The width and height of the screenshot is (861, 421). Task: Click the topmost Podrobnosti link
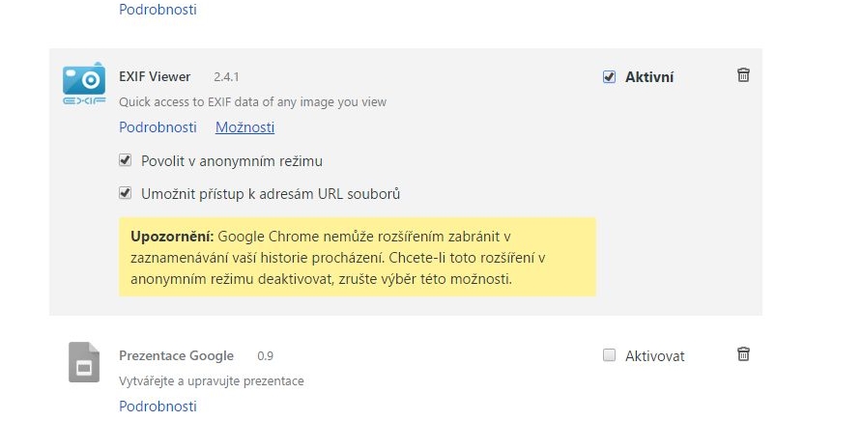[158, 10]
